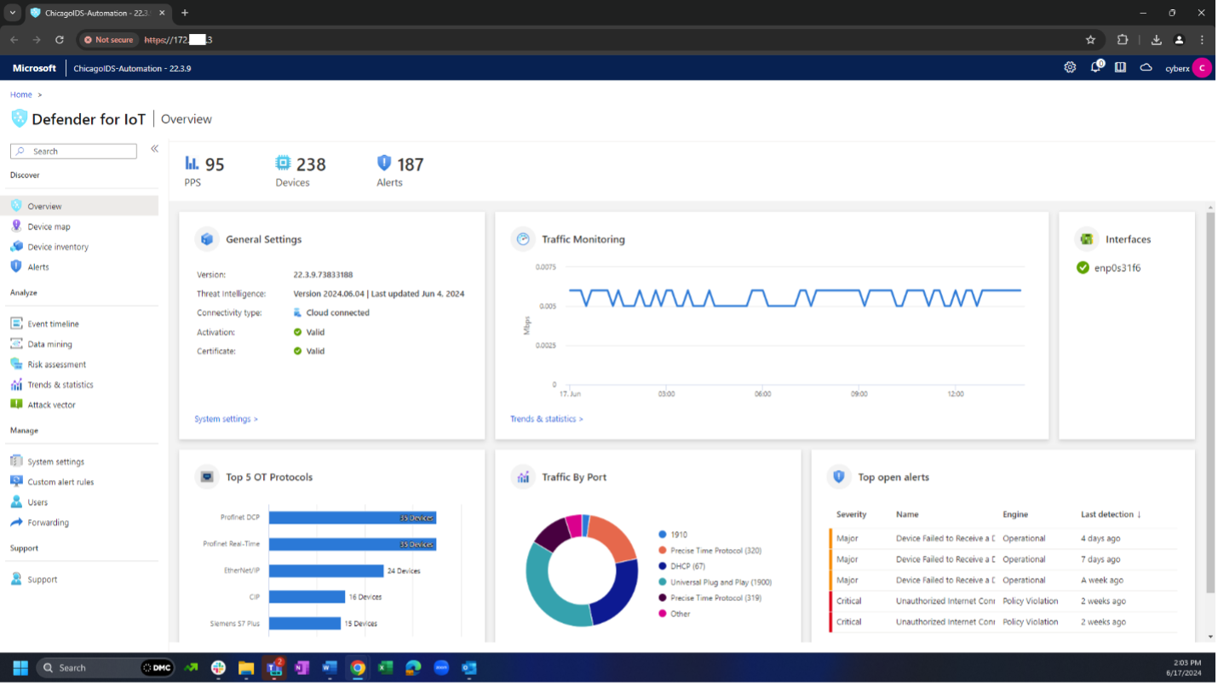This screenshot has width=1218, height=686.
Task: Go to the Home breadcrumb
Action: (21, 94)
